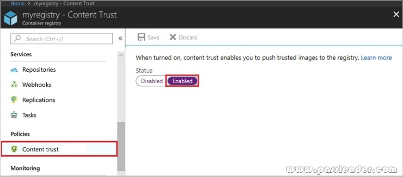Click the Discard X icon
The height and width of the screenshot is (177, 403).
173,37
